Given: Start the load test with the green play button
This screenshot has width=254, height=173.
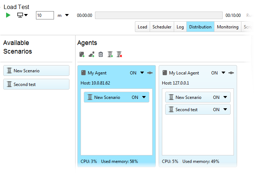Looking at the screenshot, I should [8, 15].
